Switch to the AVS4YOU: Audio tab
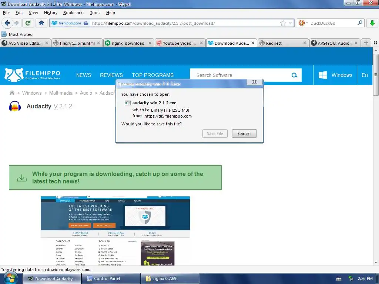This screenshot has width=379, height=284. [x=335, y=43]
